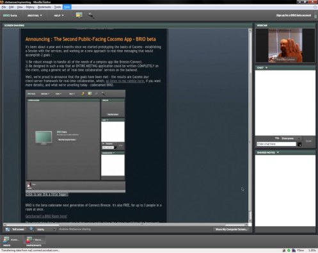Click the zoom magnifier icon below the shared screen
This screenshot has height=253, width=318.
[31, 229]
